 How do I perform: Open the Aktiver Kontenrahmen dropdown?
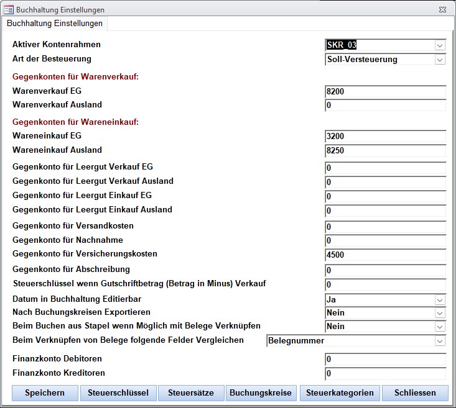click(x=440, y=45)
